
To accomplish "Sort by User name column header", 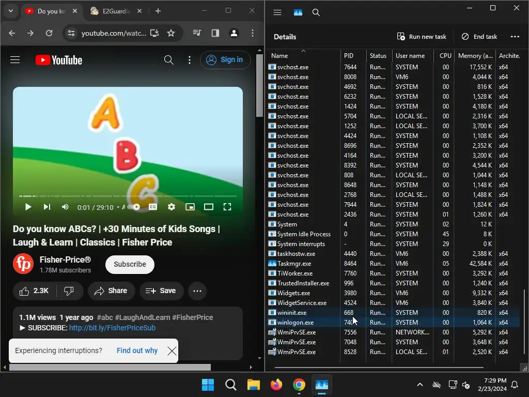I will (413, 56).
